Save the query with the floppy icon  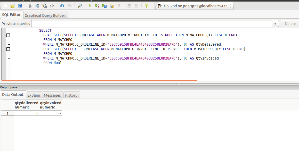click(x=20, y=6)
